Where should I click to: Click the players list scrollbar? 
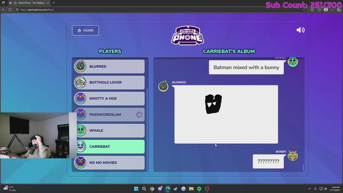[x=147, y=129]
